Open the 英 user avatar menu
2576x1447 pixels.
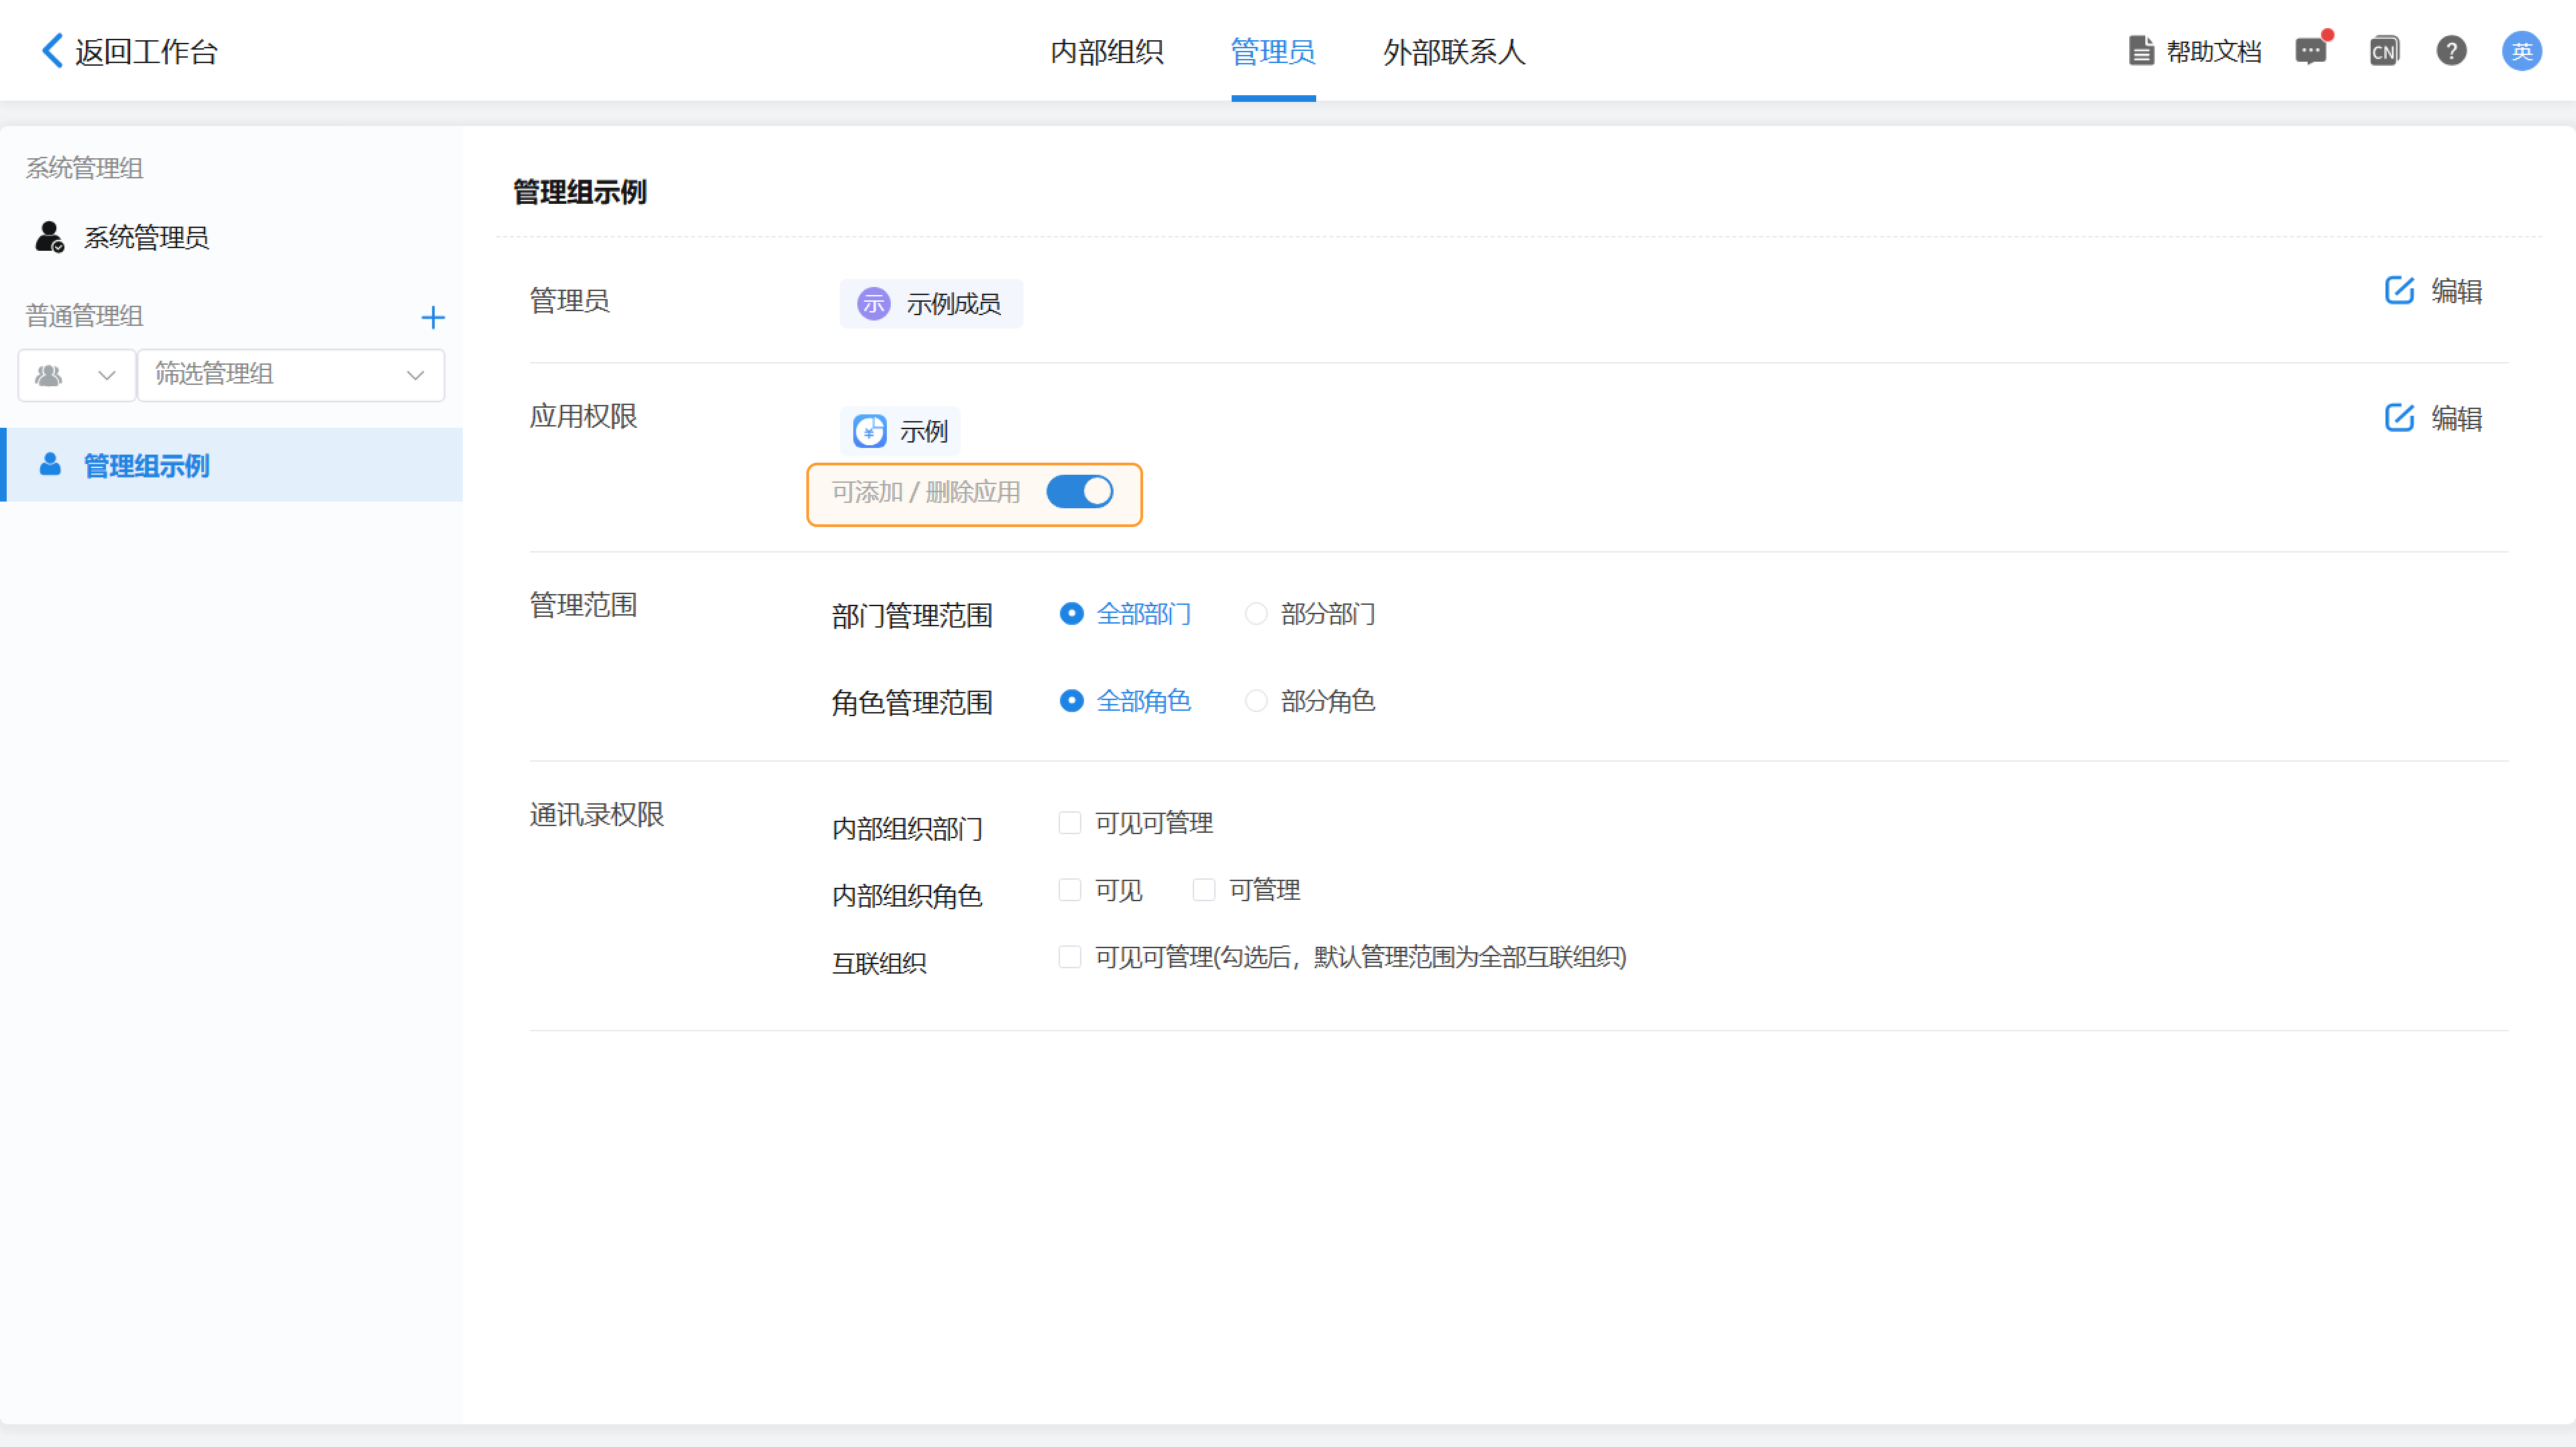pos(2521,50)
